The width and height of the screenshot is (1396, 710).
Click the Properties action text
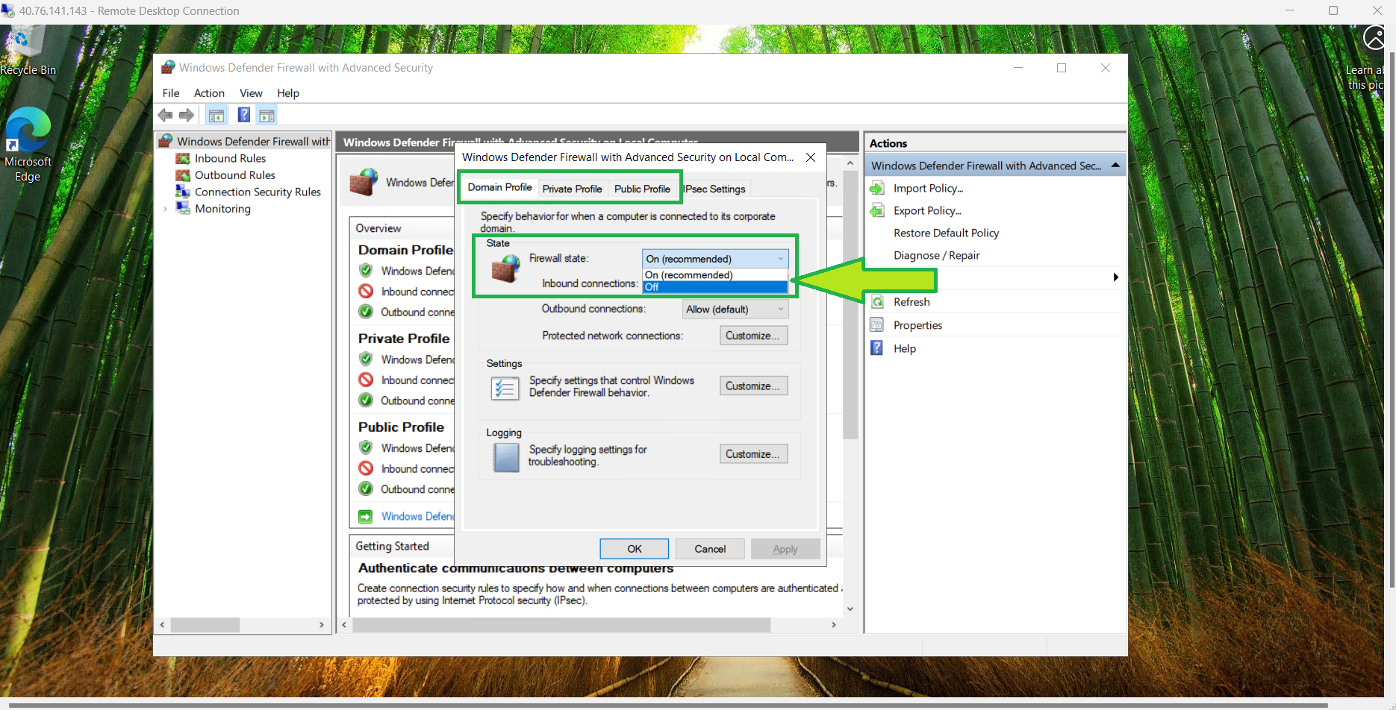tap(917, 325)
